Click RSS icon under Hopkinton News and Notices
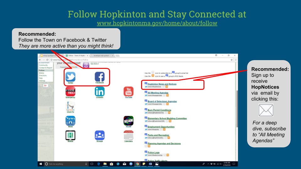This screenshot has height=169, width=301. [166, 87]
